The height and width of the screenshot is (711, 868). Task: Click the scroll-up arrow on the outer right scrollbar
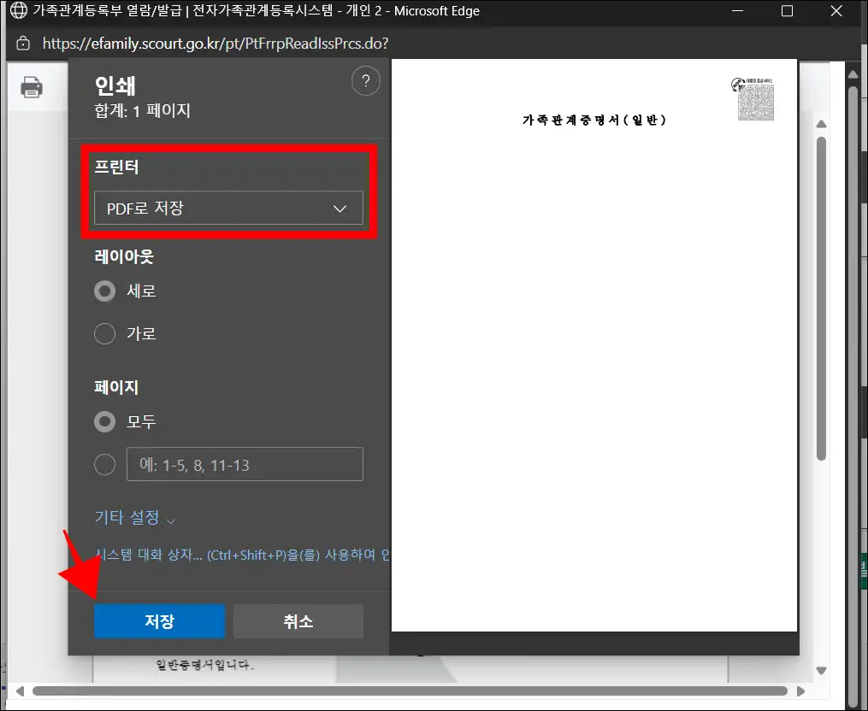pos(853,73)
